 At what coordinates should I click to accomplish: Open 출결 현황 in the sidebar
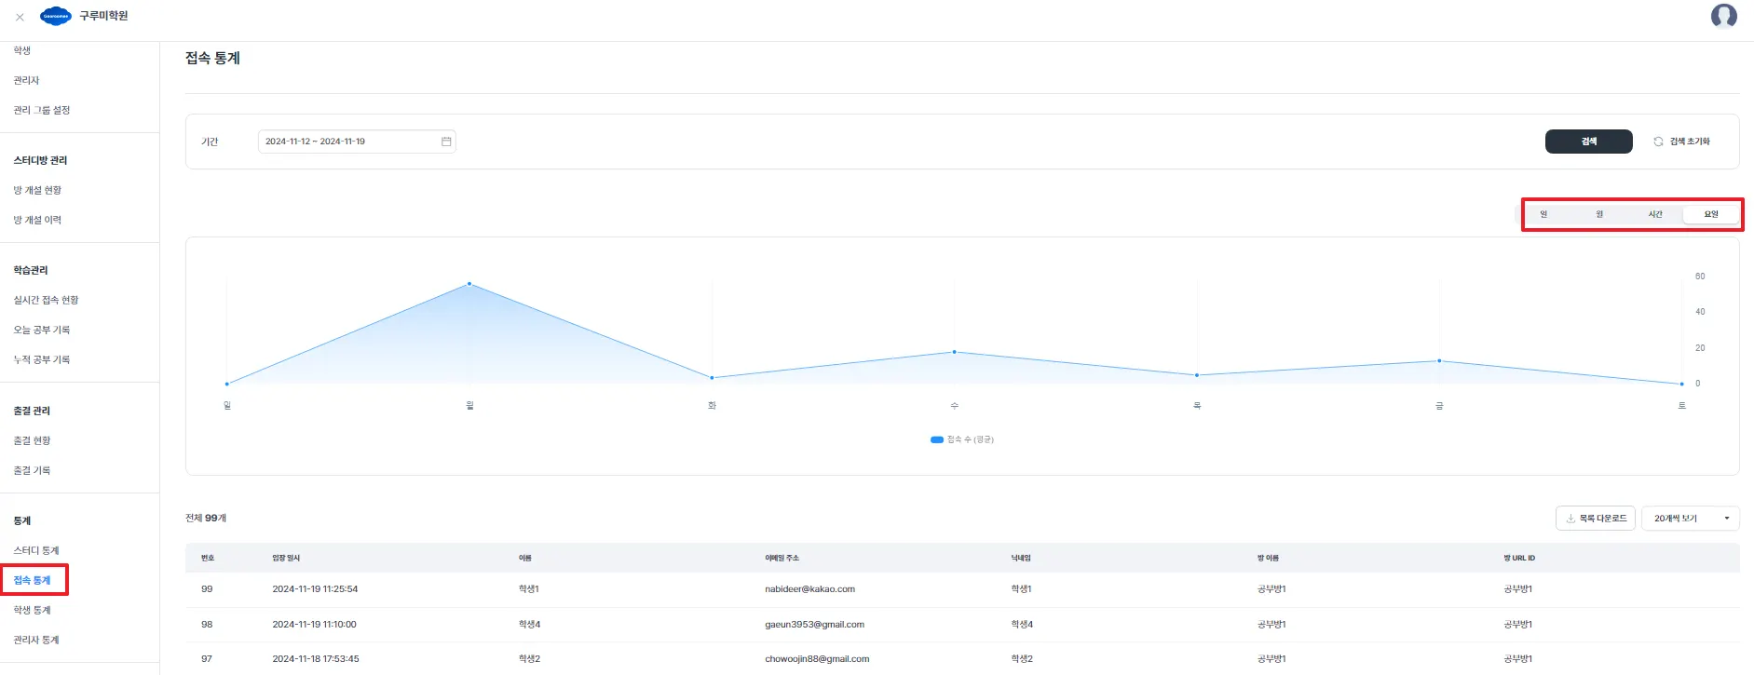pyautogui.click(x=33, y=440)
